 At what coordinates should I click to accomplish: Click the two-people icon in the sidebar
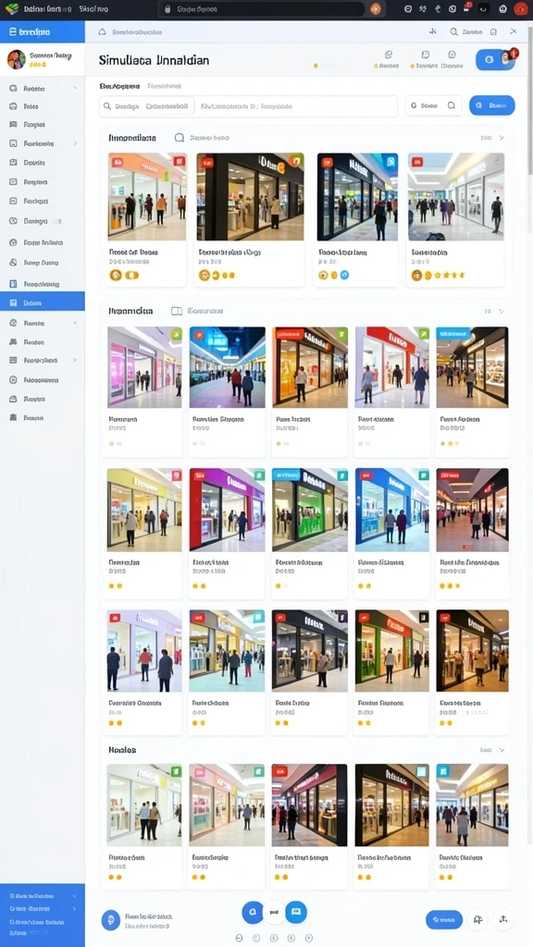13,342
